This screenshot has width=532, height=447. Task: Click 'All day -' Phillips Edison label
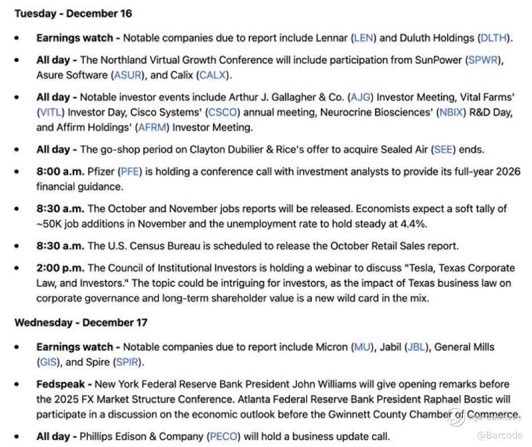(x=57, y=436)
